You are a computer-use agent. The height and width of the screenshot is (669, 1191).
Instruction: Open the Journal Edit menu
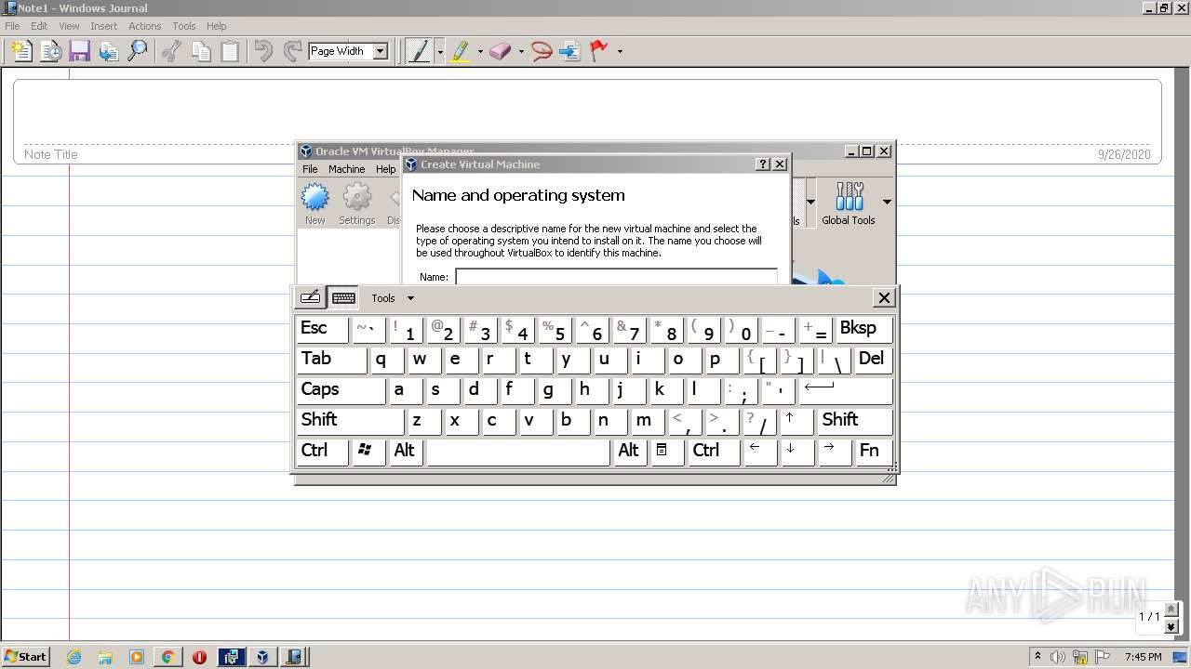pos(39,26)
